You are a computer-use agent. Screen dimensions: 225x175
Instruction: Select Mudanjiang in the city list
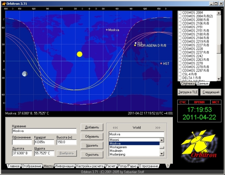134,154
